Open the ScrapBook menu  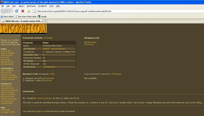coord(43,6)
